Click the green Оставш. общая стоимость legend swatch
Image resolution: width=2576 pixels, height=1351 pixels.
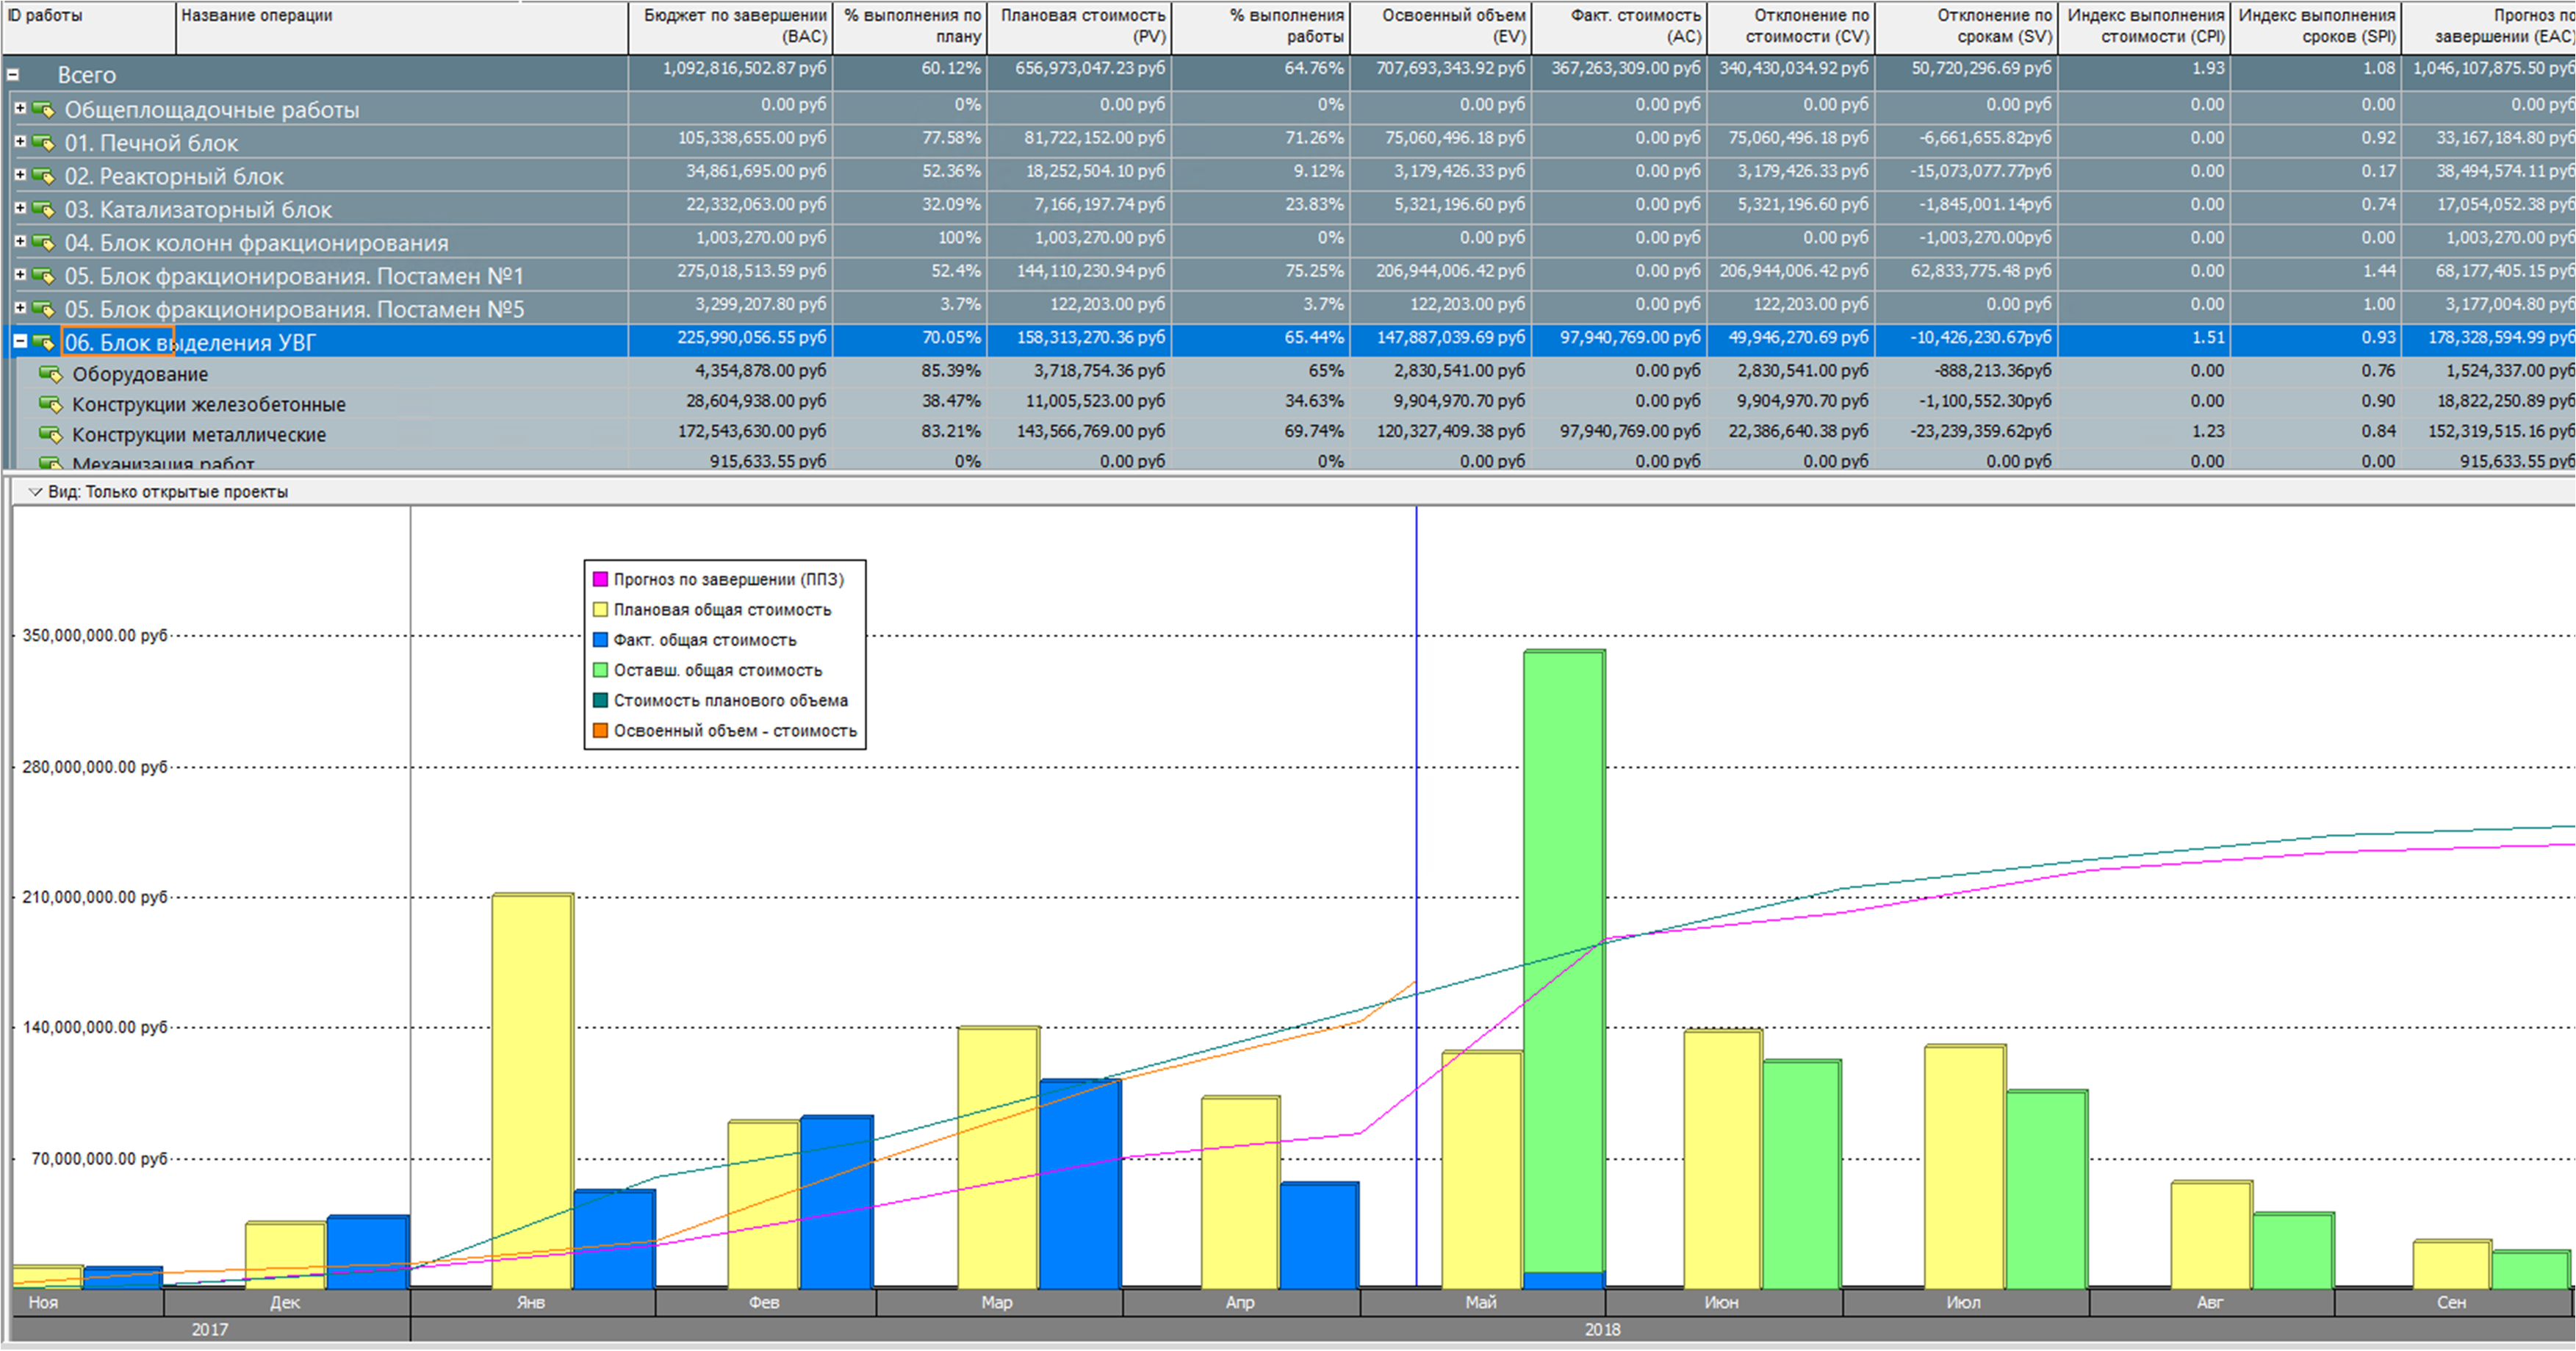[600, 670]
